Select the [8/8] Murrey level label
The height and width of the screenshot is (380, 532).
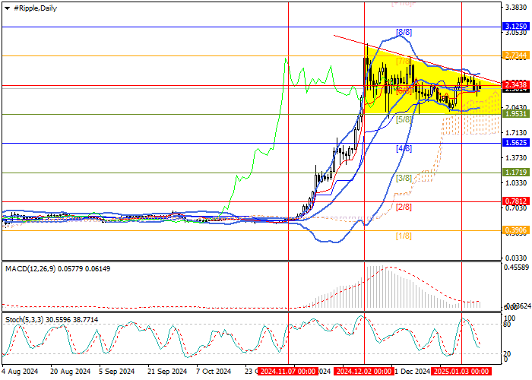[404, 33]
